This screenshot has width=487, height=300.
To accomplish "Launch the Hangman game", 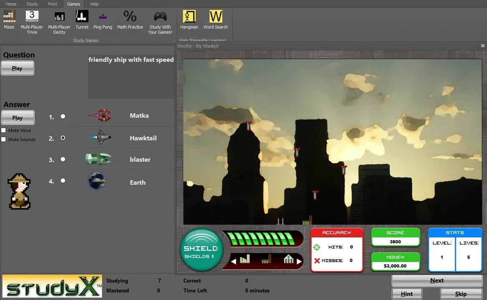I will click(189, 20).
